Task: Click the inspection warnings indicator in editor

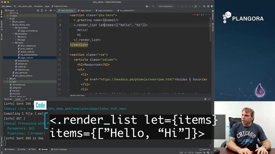Action: pyautogui.click(x=199, y=15)
